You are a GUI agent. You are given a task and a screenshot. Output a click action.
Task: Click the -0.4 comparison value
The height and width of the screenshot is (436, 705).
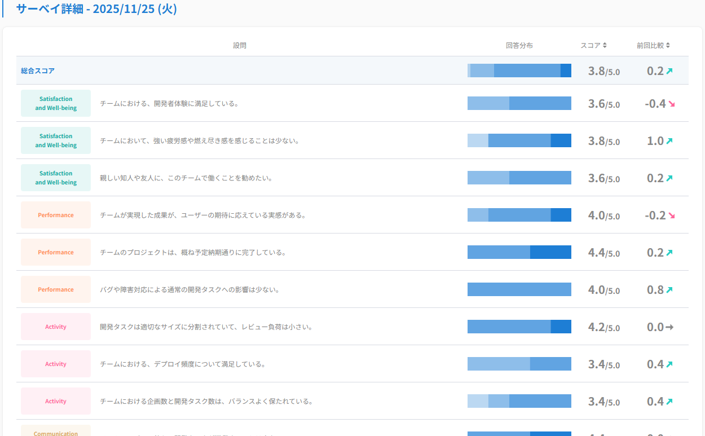click(x=655, y=104)
